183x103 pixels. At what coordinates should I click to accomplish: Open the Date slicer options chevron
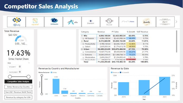(x=29, y=63)
